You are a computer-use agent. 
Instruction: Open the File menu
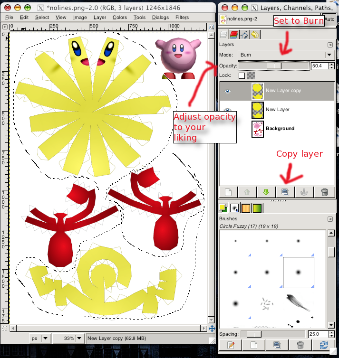pos(9,18)
